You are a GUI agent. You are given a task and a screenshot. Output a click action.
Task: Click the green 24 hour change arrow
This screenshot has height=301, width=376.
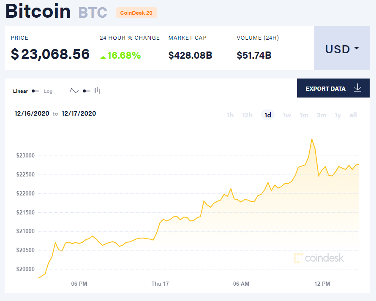point(103,57)
